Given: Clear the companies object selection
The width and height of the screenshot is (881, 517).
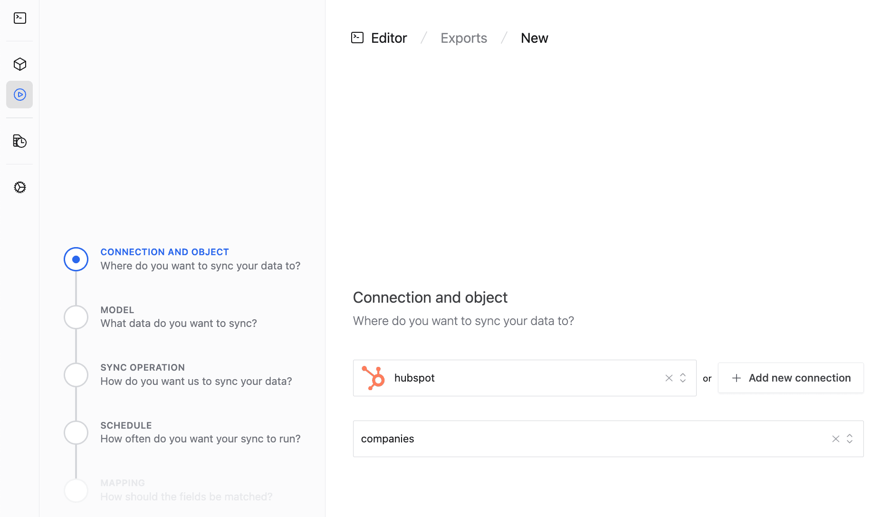Looking at the screenshot, I should coord(835,439).
